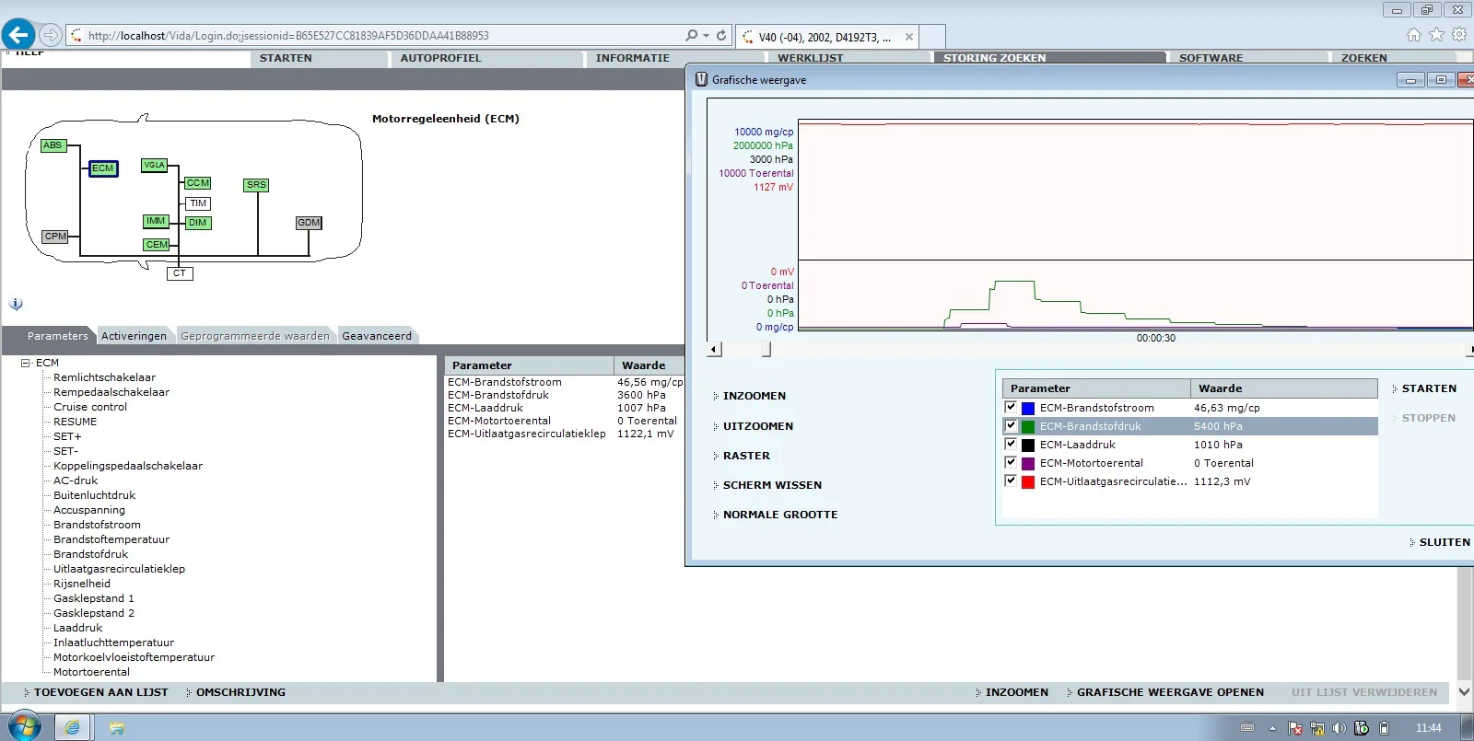Uncheck the ECM-Brandstofstroom checkbox
Image resolution: width=1474 pixels, height=741 pixels.
(x=1011, y=408)
